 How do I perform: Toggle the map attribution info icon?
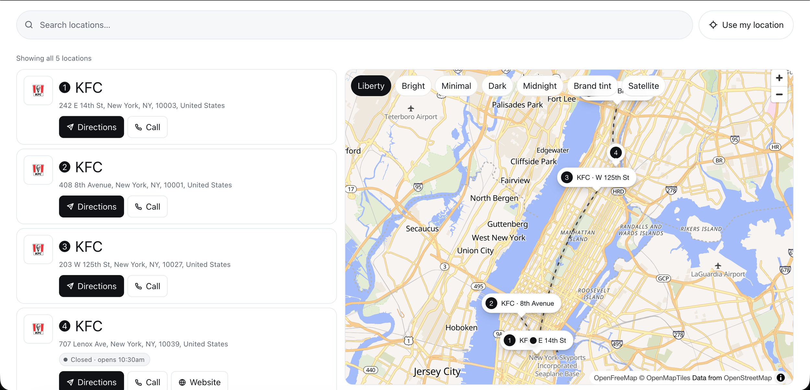[x=781, y=378]
